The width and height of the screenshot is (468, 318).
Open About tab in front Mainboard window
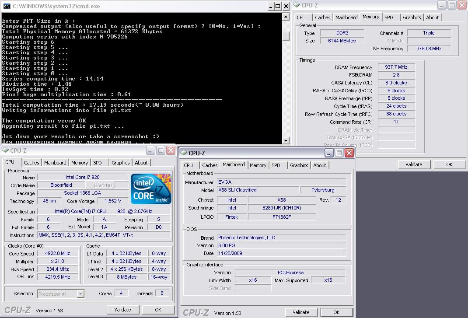tap(319, 165)
